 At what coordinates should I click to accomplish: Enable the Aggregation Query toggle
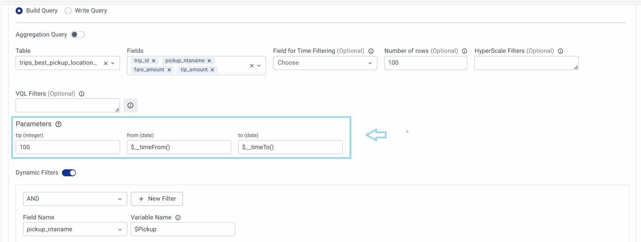(78, 34)
